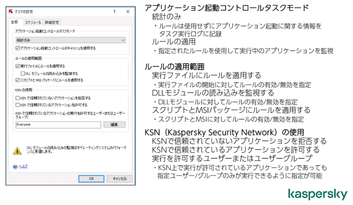The width and height of the screenshot is (353, 205).
Task: Open the ヘルプ link
Action: tap(23, 167)
